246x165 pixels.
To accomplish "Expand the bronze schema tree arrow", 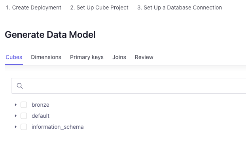I will tap(16, 105).
